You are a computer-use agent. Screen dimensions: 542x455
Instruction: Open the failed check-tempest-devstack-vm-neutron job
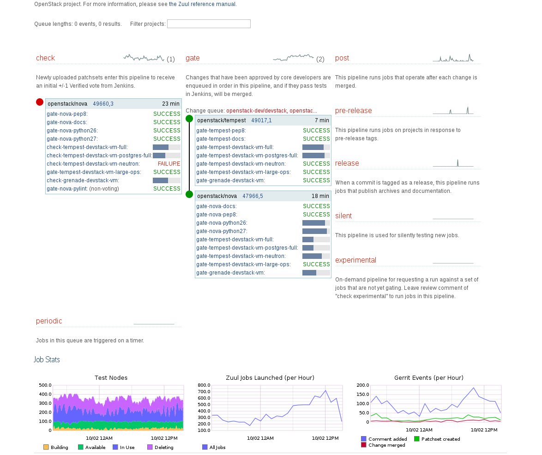tap(93, 164)
